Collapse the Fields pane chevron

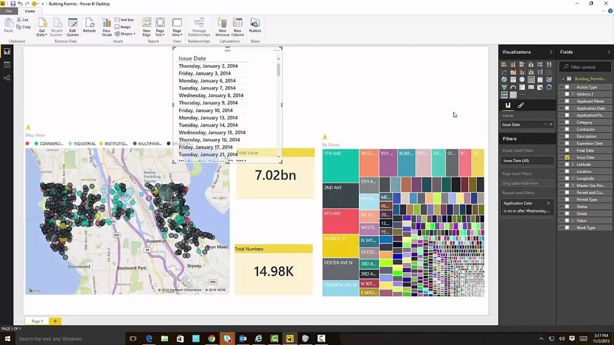click(x=609, y=52)
